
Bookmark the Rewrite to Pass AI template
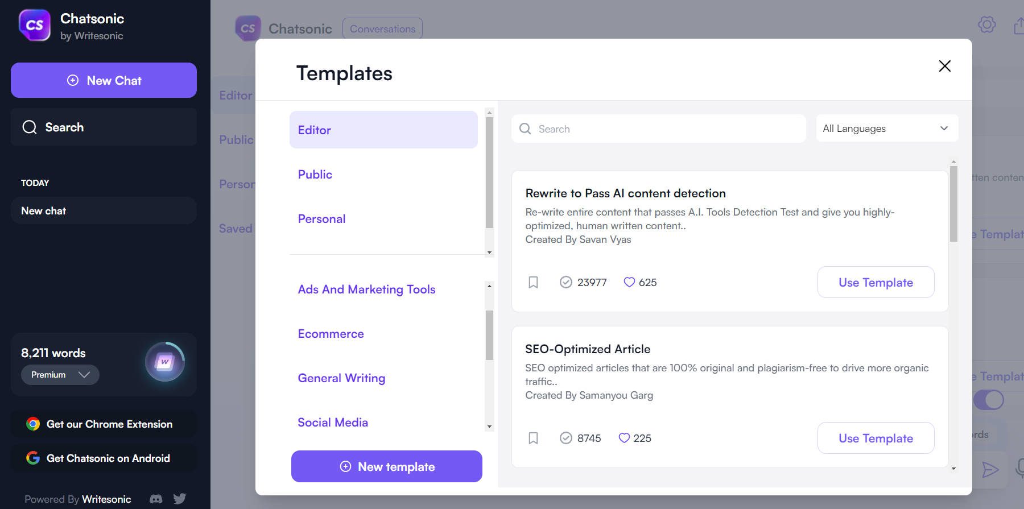click(533, 282)
